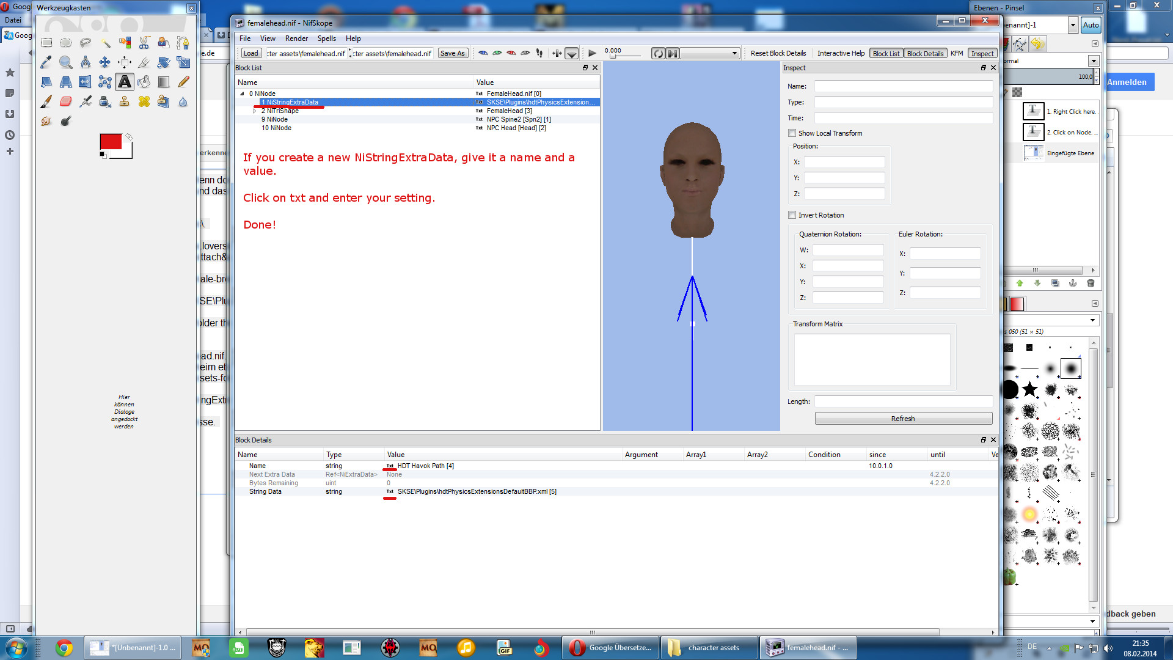Activate the Paintbrush tool
The height and width of the screenshot is (660, 1173).
point(46,101)
